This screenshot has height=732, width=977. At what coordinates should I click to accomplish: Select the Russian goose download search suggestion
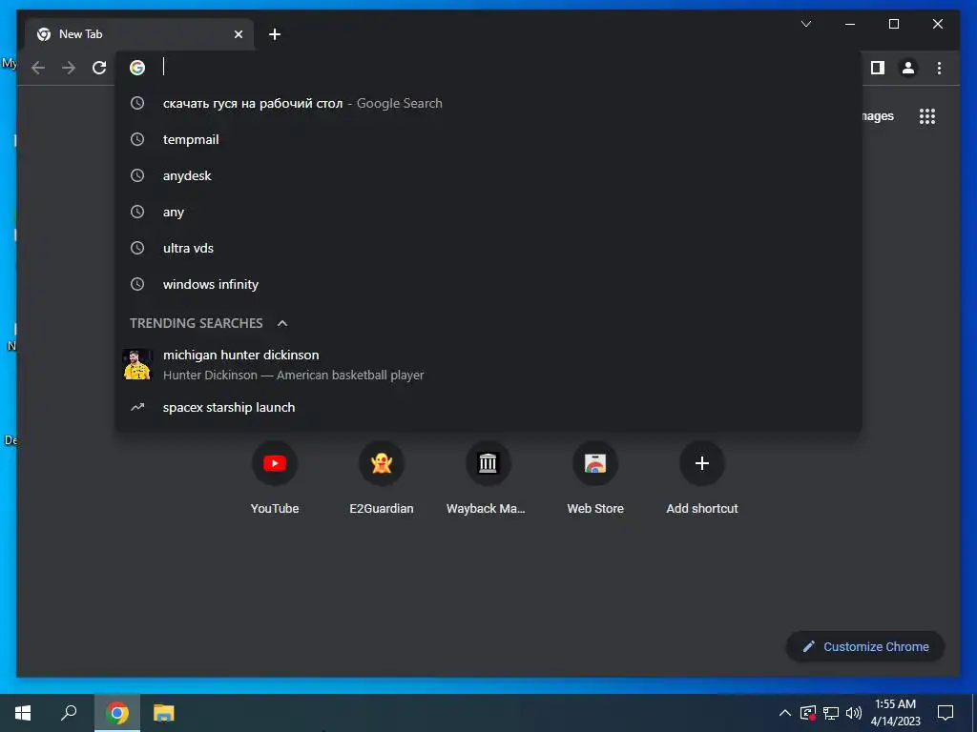(x=488, y=103)
